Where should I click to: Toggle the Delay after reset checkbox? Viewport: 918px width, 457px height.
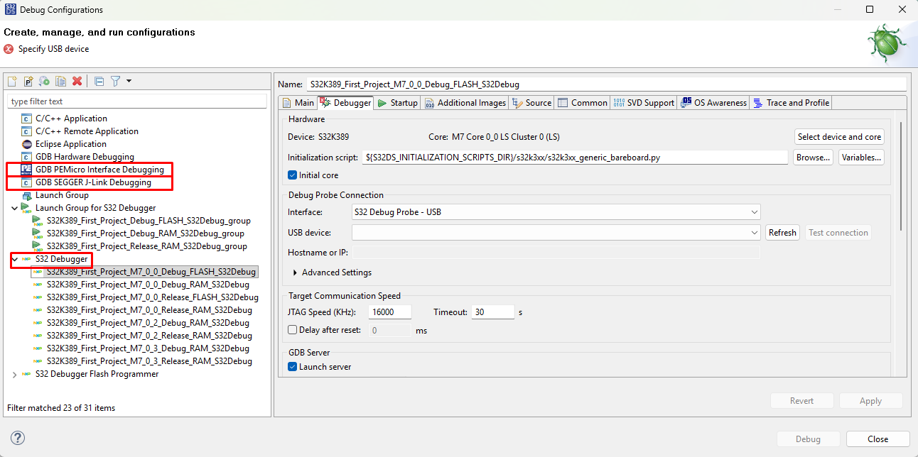click(292, 329)
